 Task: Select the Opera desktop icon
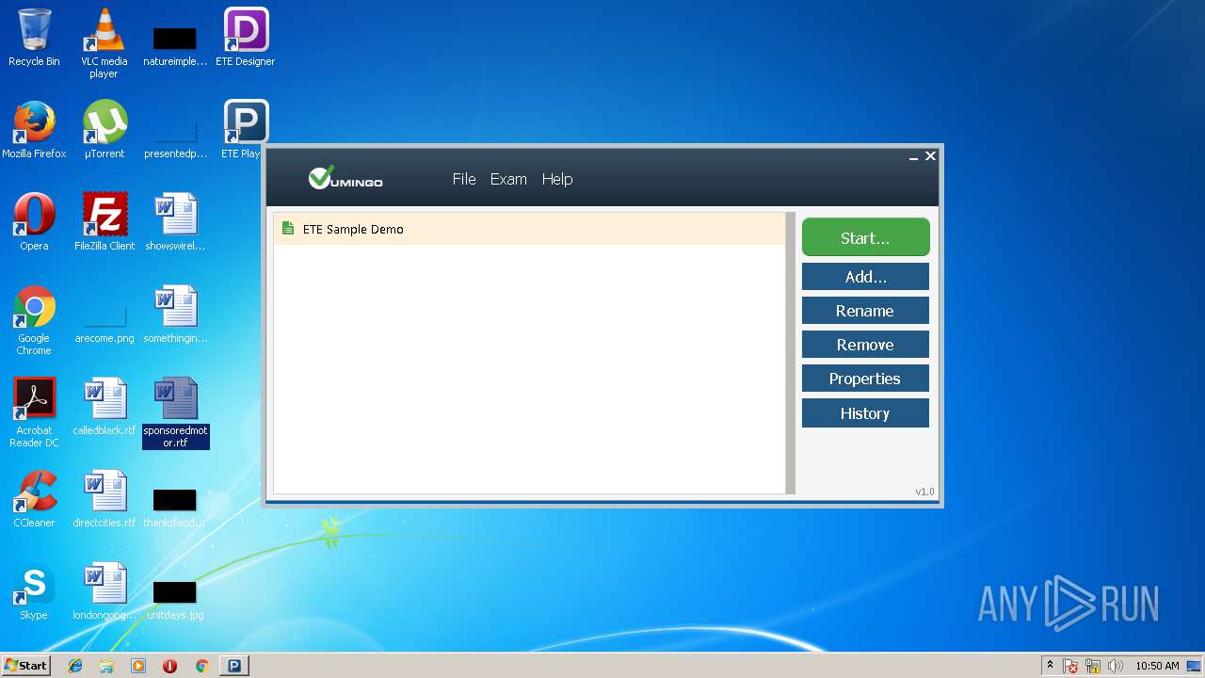point(34,222)
